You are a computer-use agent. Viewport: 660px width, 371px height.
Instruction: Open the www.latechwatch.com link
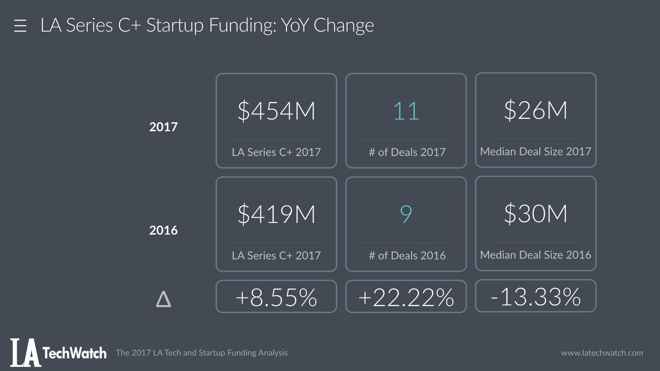[x=602, y=353]
